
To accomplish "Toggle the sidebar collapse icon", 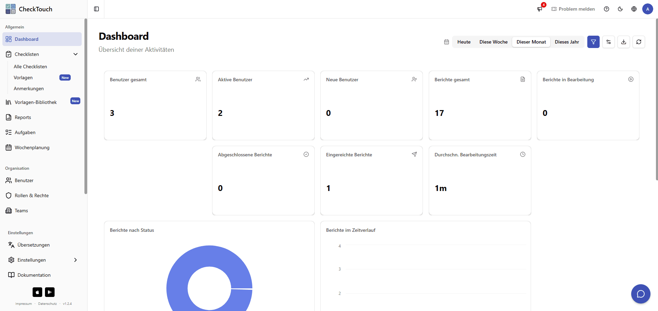I will click(96, 9).
